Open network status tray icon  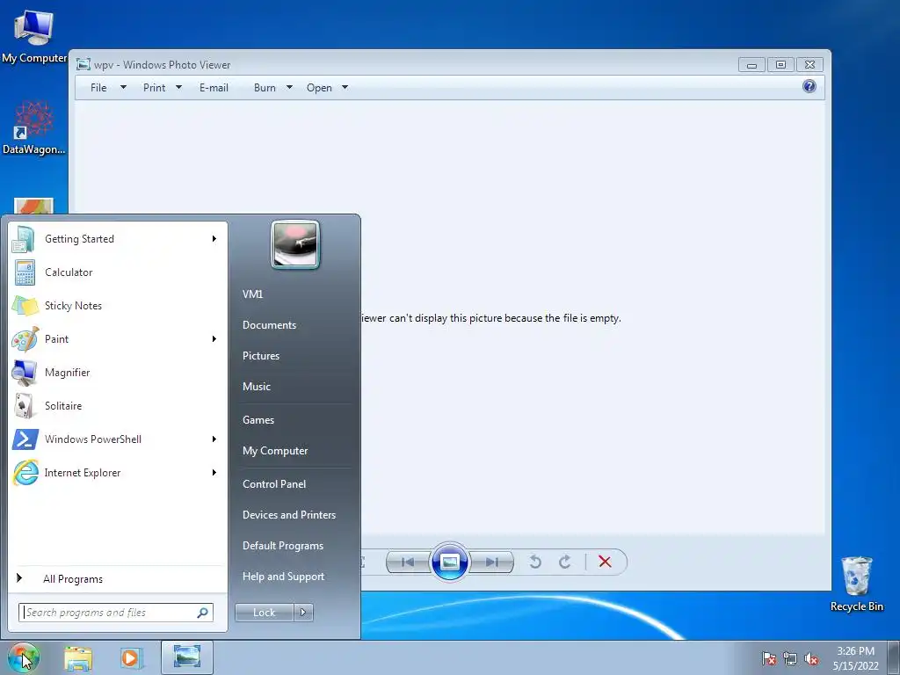[x=790, y=658]
